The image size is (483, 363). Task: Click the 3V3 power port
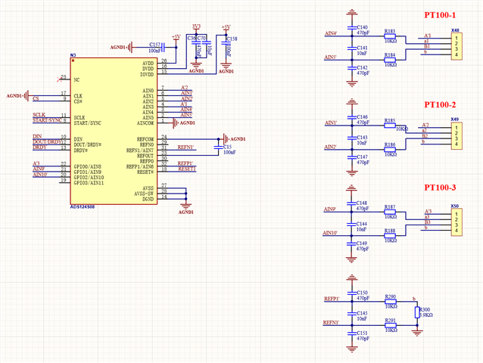pyautogui.click(x=196, y=27)
